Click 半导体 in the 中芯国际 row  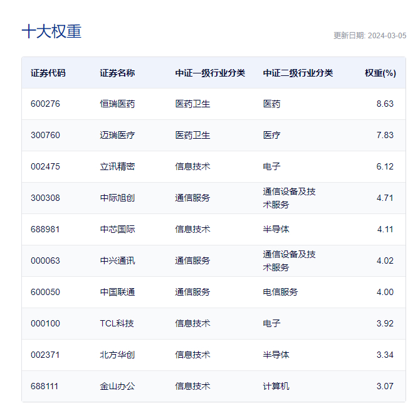click(x=276, y=229)
